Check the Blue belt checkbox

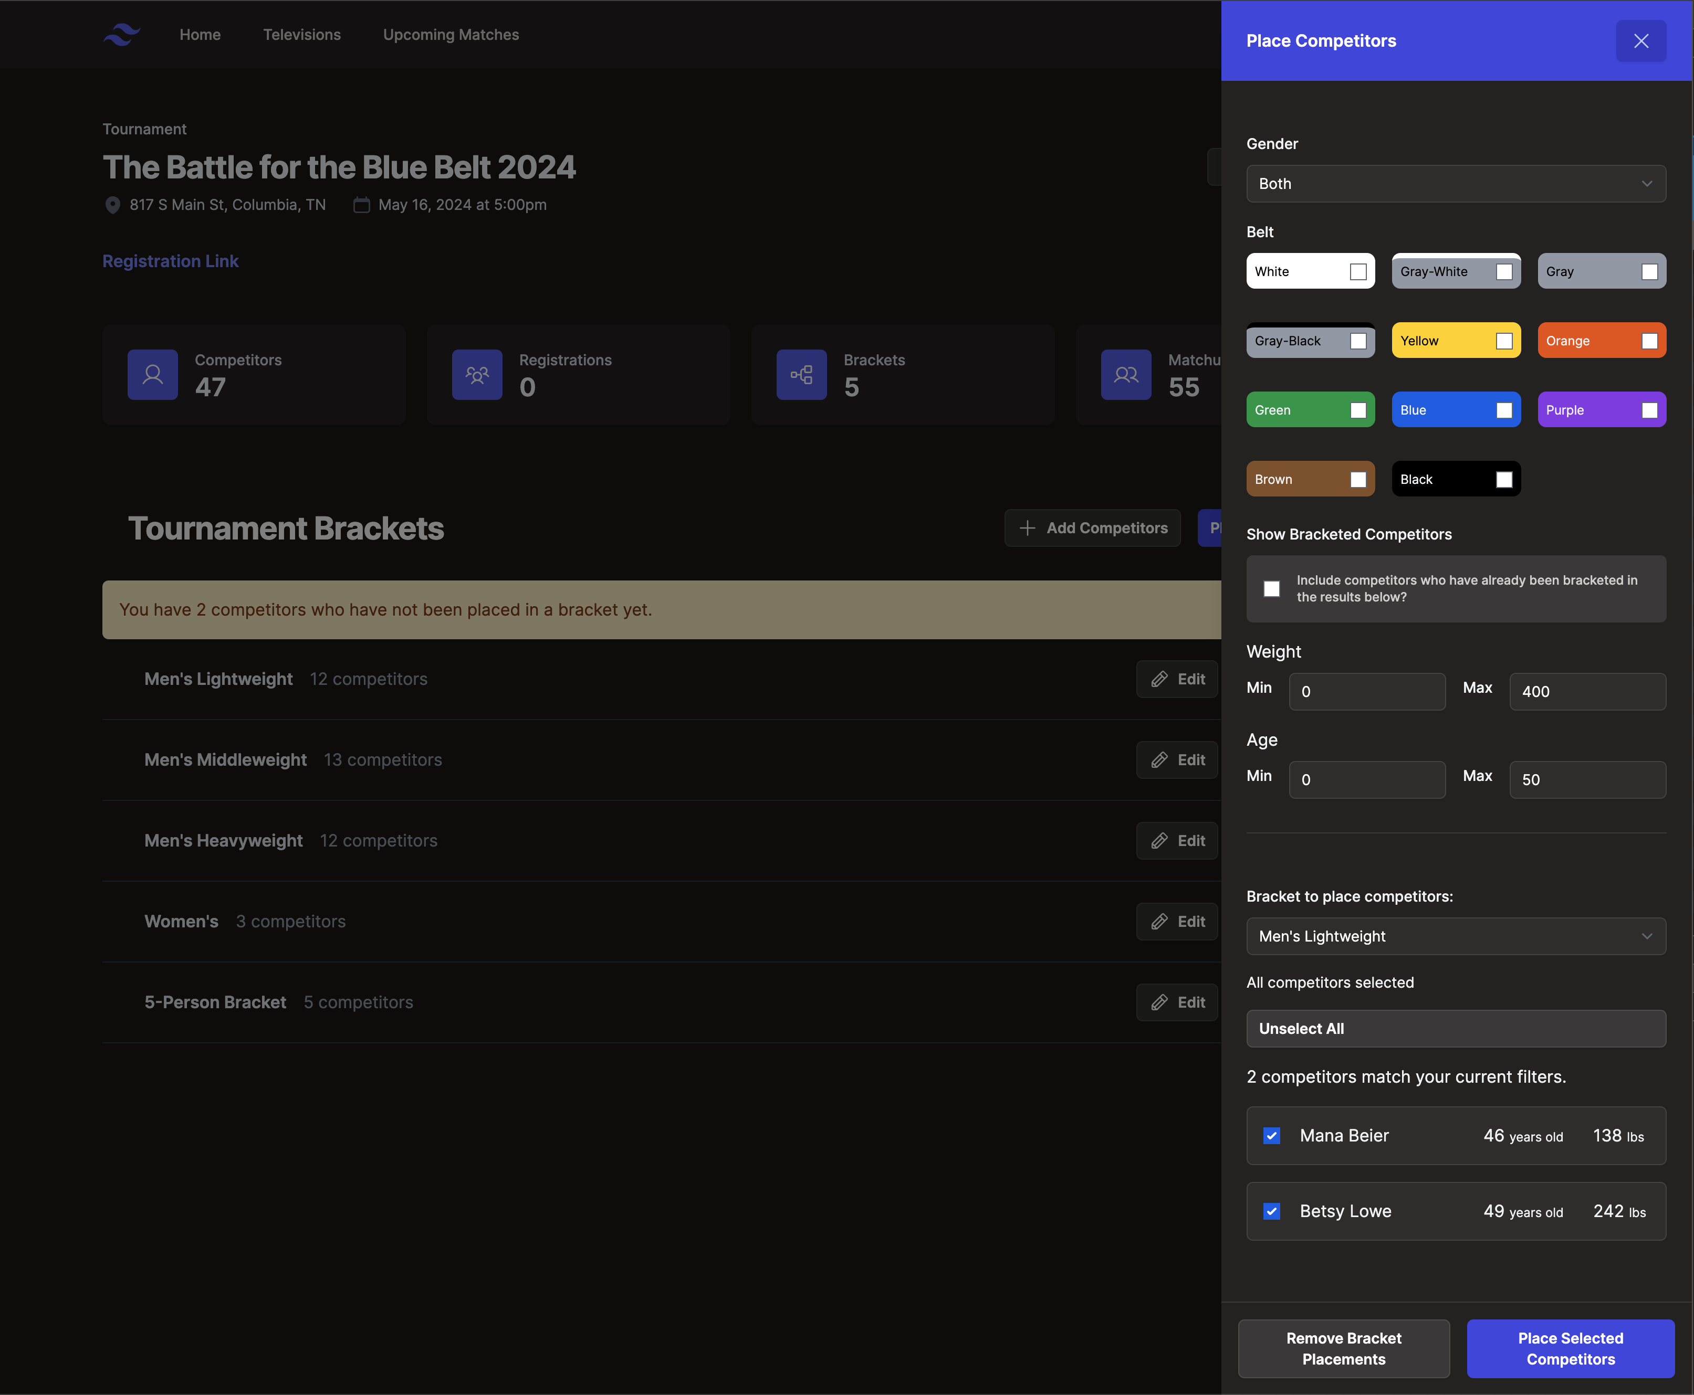pyautogui.click(x=1503, y=410)
